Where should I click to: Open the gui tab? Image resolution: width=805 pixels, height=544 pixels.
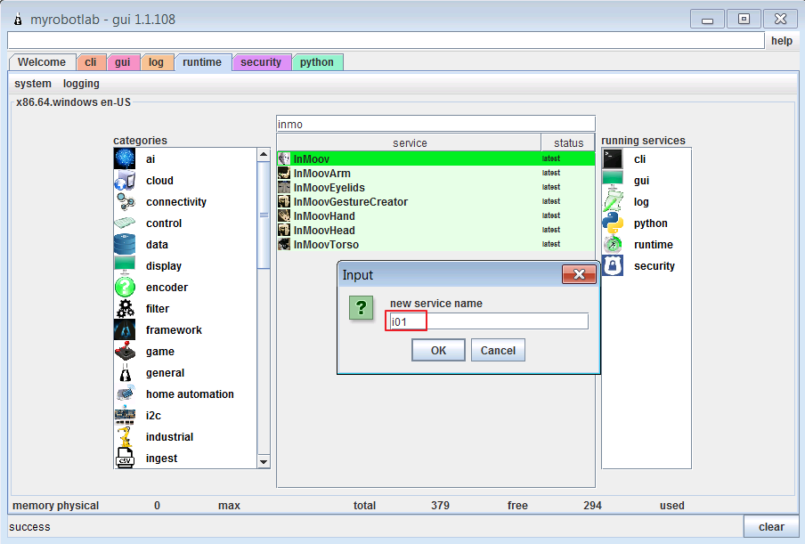pos(123,62)
